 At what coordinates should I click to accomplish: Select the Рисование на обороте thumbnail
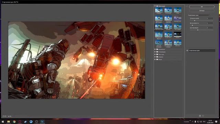(159, 34)
